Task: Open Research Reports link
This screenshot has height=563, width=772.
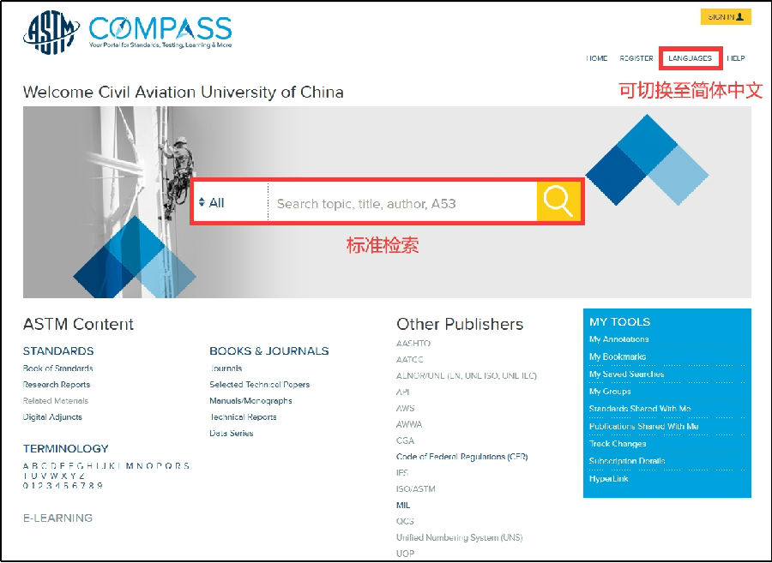Action: coord(57,385)
